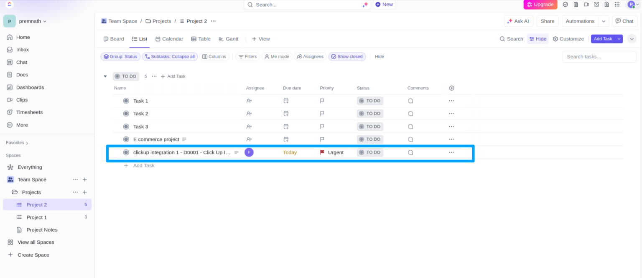642x278 pixels.
Task: Open the apps grid icon in the top bar
Action: [x=617, y=5]
